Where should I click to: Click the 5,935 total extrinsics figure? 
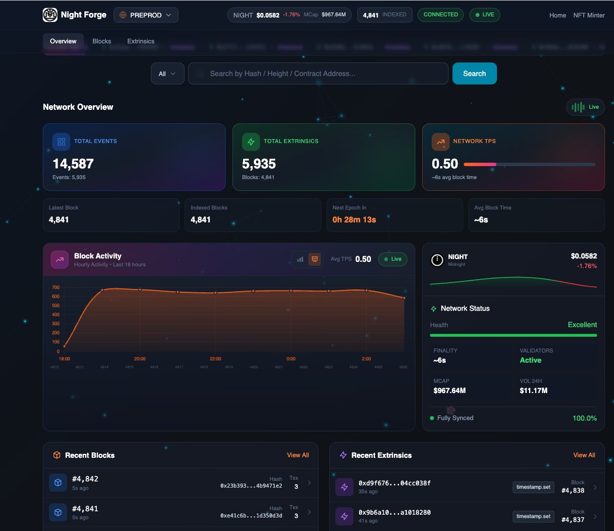259,164
